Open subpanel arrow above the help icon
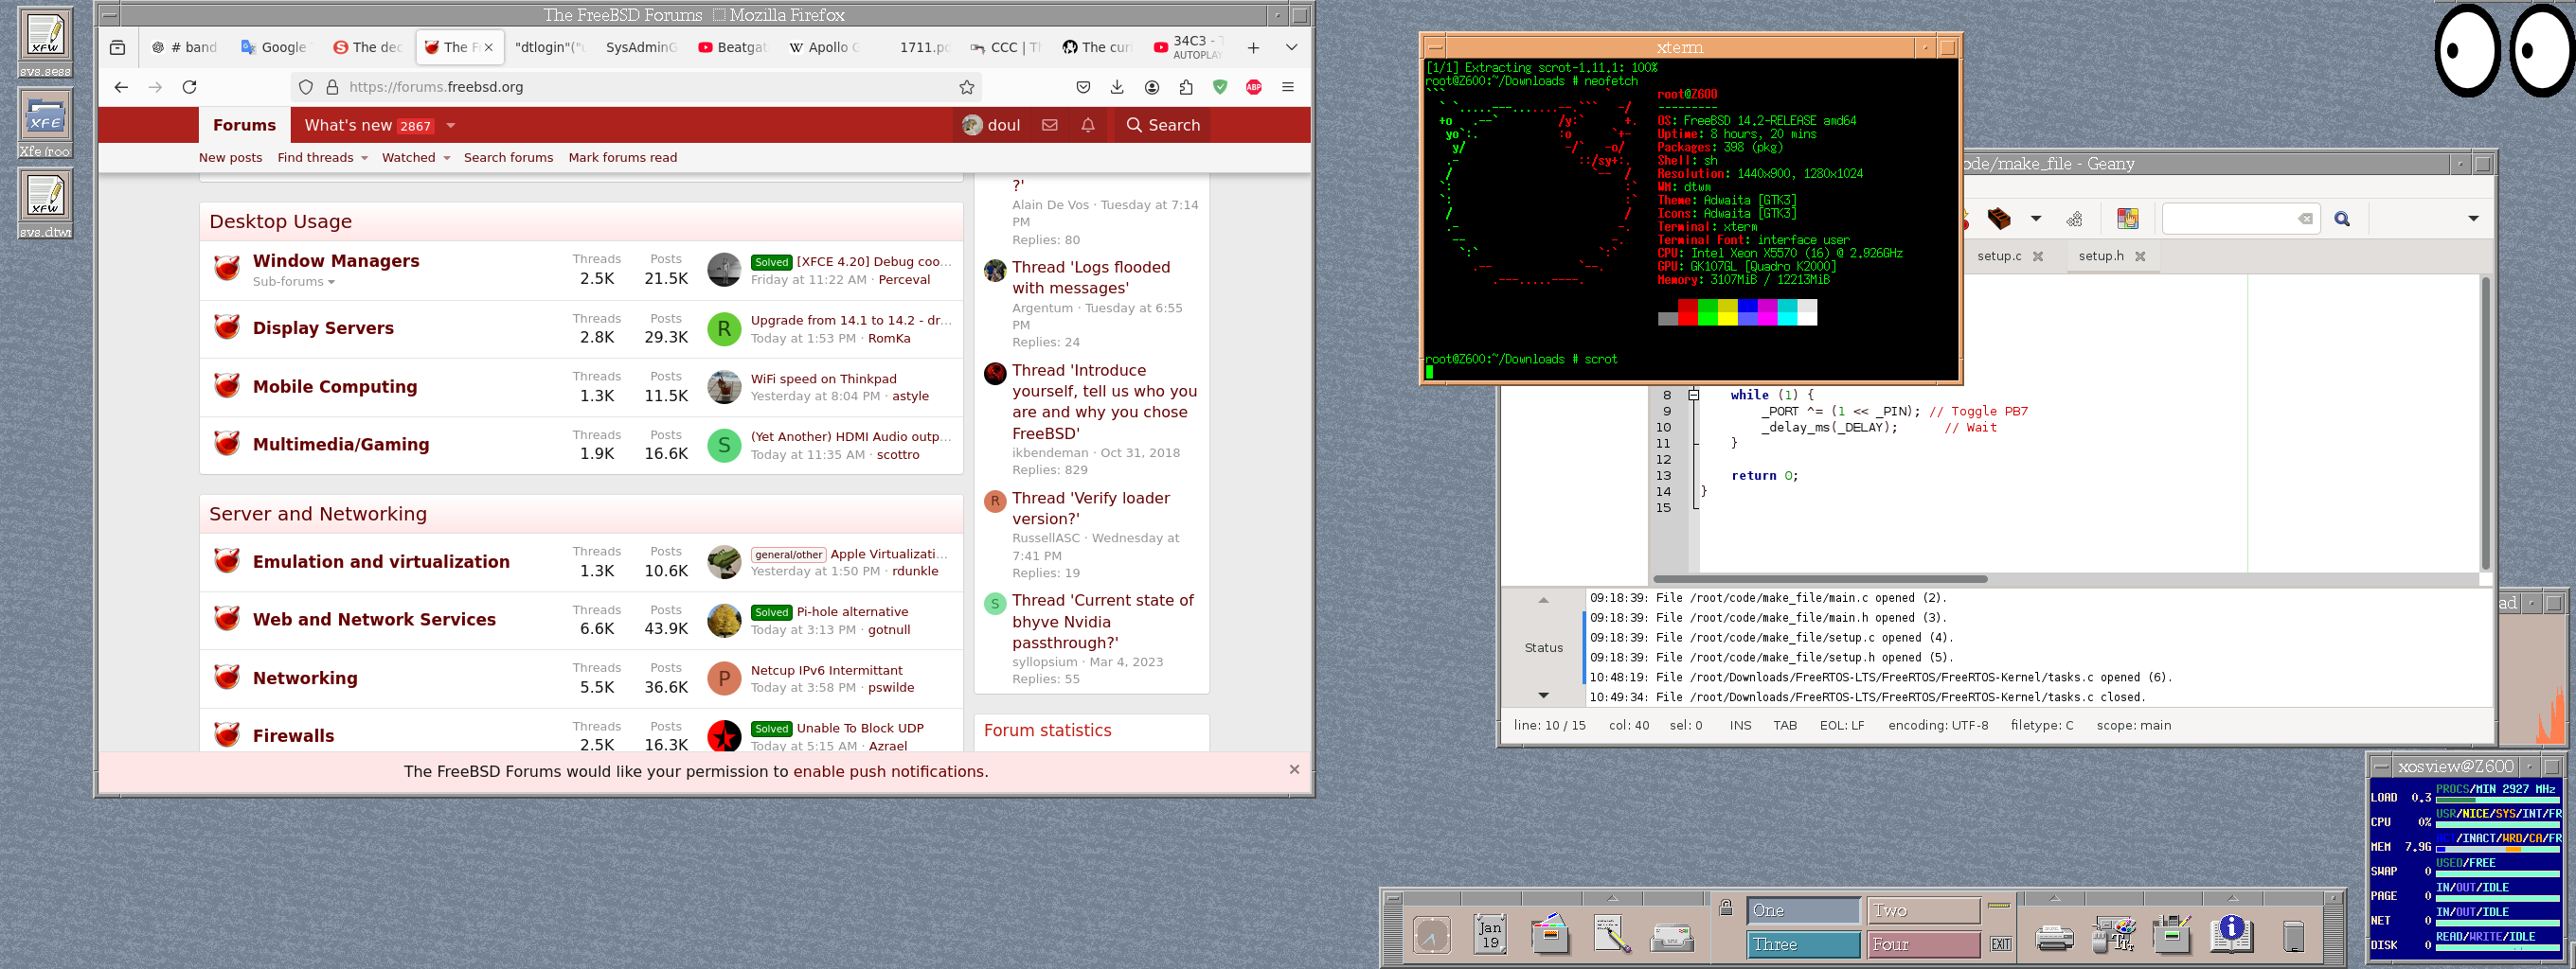 pyautogui.click(x=2232, y=897)
